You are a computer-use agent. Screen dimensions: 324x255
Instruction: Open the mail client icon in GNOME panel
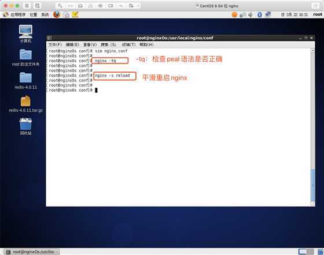coord(67,14)
